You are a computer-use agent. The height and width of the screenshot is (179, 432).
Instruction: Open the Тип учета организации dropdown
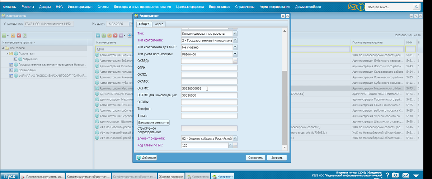(235, 54)
